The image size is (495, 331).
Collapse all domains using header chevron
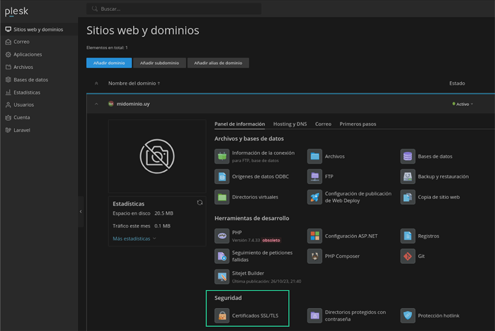96,83
